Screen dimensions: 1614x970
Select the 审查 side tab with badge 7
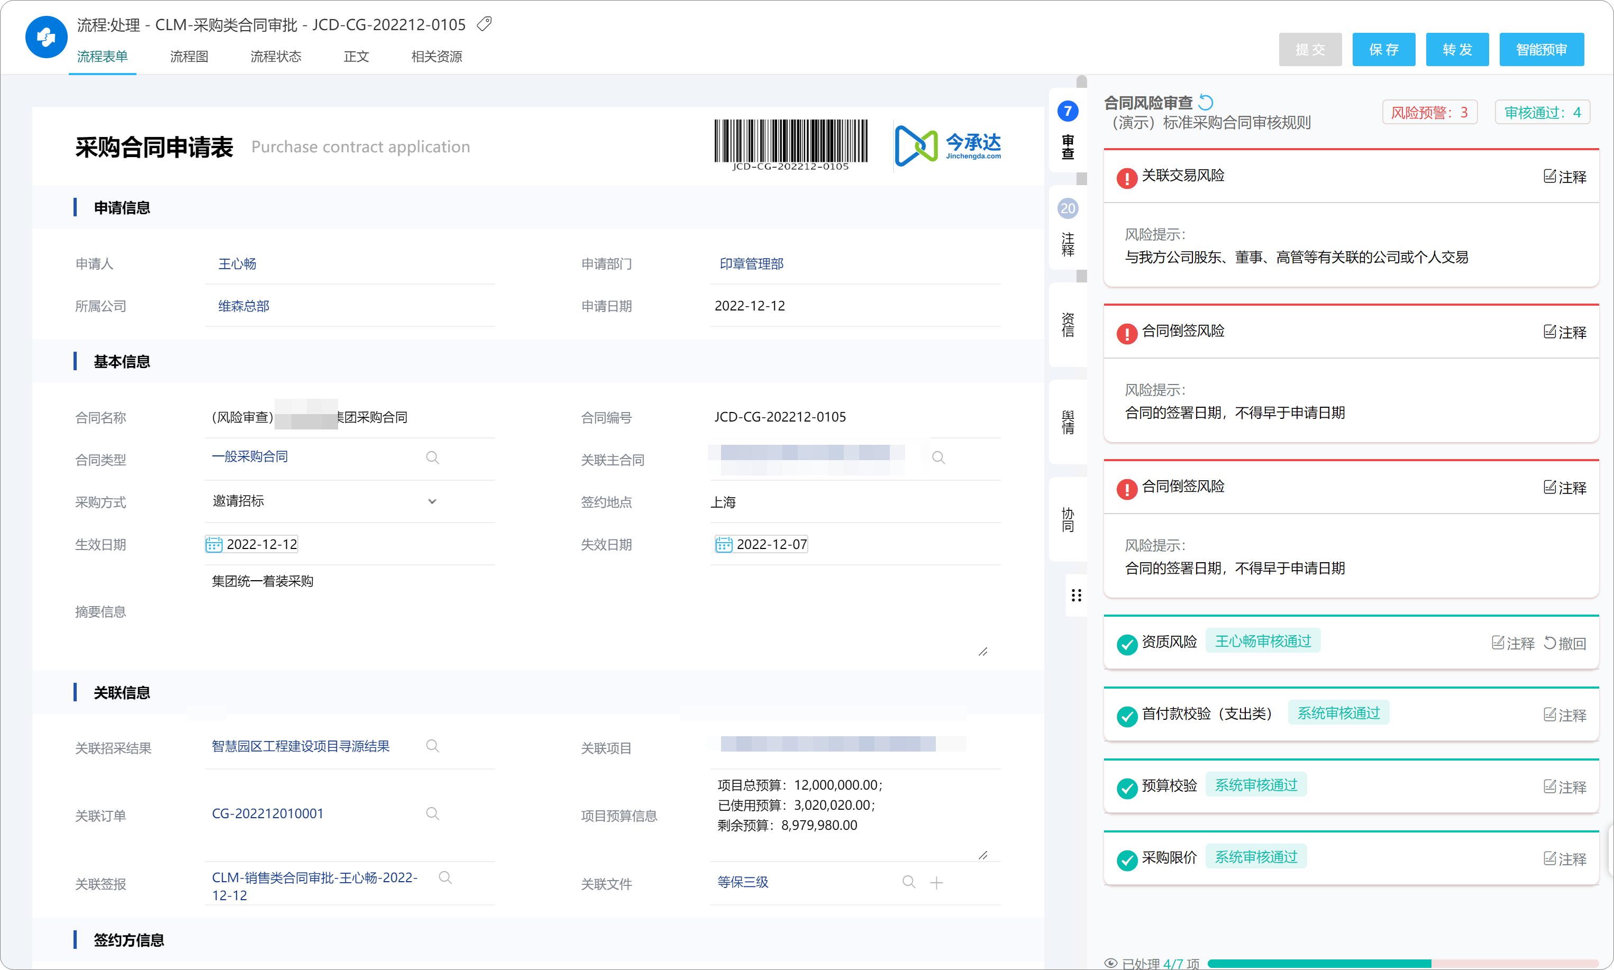1068,131
